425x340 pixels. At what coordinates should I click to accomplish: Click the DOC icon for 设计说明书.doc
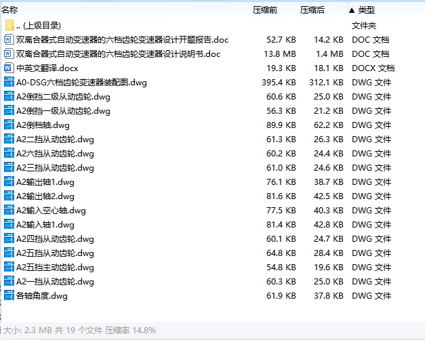pyautogui.click(x=8, y=54)
